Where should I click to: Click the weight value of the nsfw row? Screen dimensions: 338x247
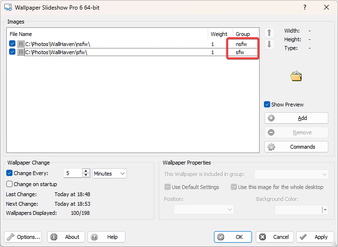point(213,44)
